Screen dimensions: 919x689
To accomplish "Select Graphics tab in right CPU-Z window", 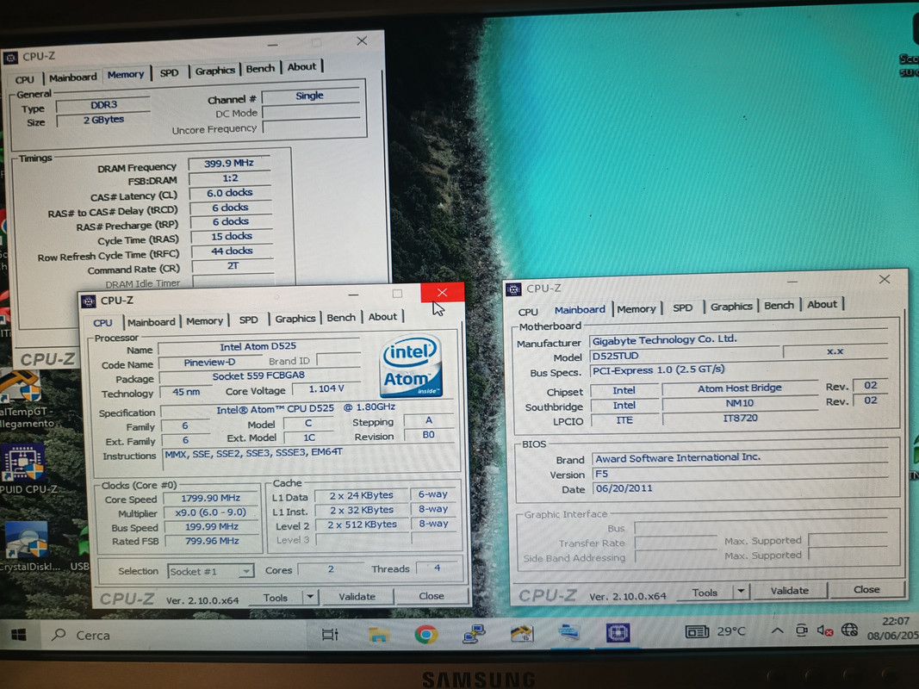I will tap(731, 307).
